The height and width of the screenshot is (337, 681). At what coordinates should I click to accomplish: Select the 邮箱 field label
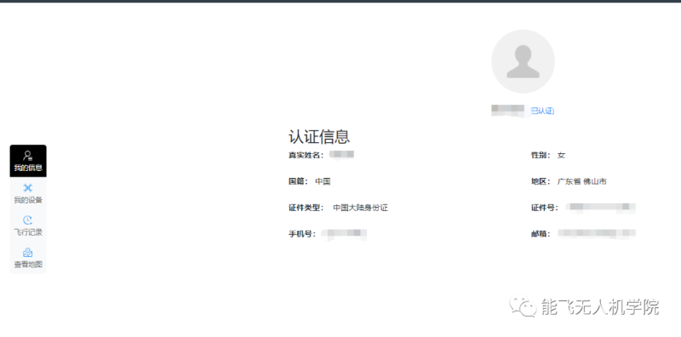tap(541, 234)
